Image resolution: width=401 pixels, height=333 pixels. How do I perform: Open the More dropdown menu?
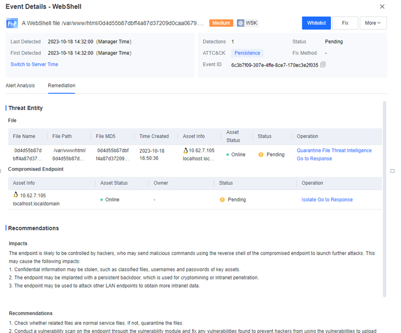(x=373, y=23)
